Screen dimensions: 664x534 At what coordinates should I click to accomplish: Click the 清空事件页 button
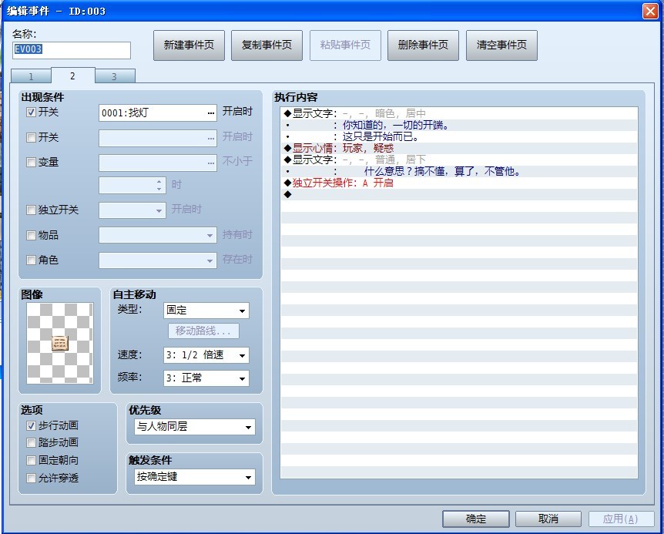tap(501, 45)
